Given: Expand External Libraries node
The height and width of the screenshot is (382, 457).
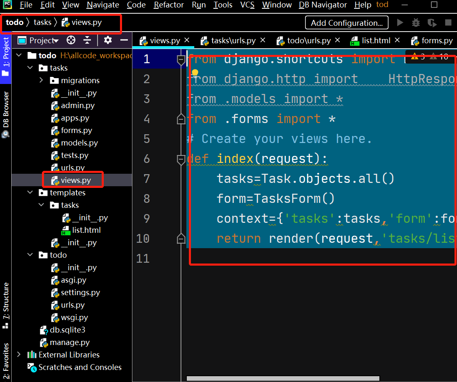Looking at the screenshot, I should [x=19, y=355].
